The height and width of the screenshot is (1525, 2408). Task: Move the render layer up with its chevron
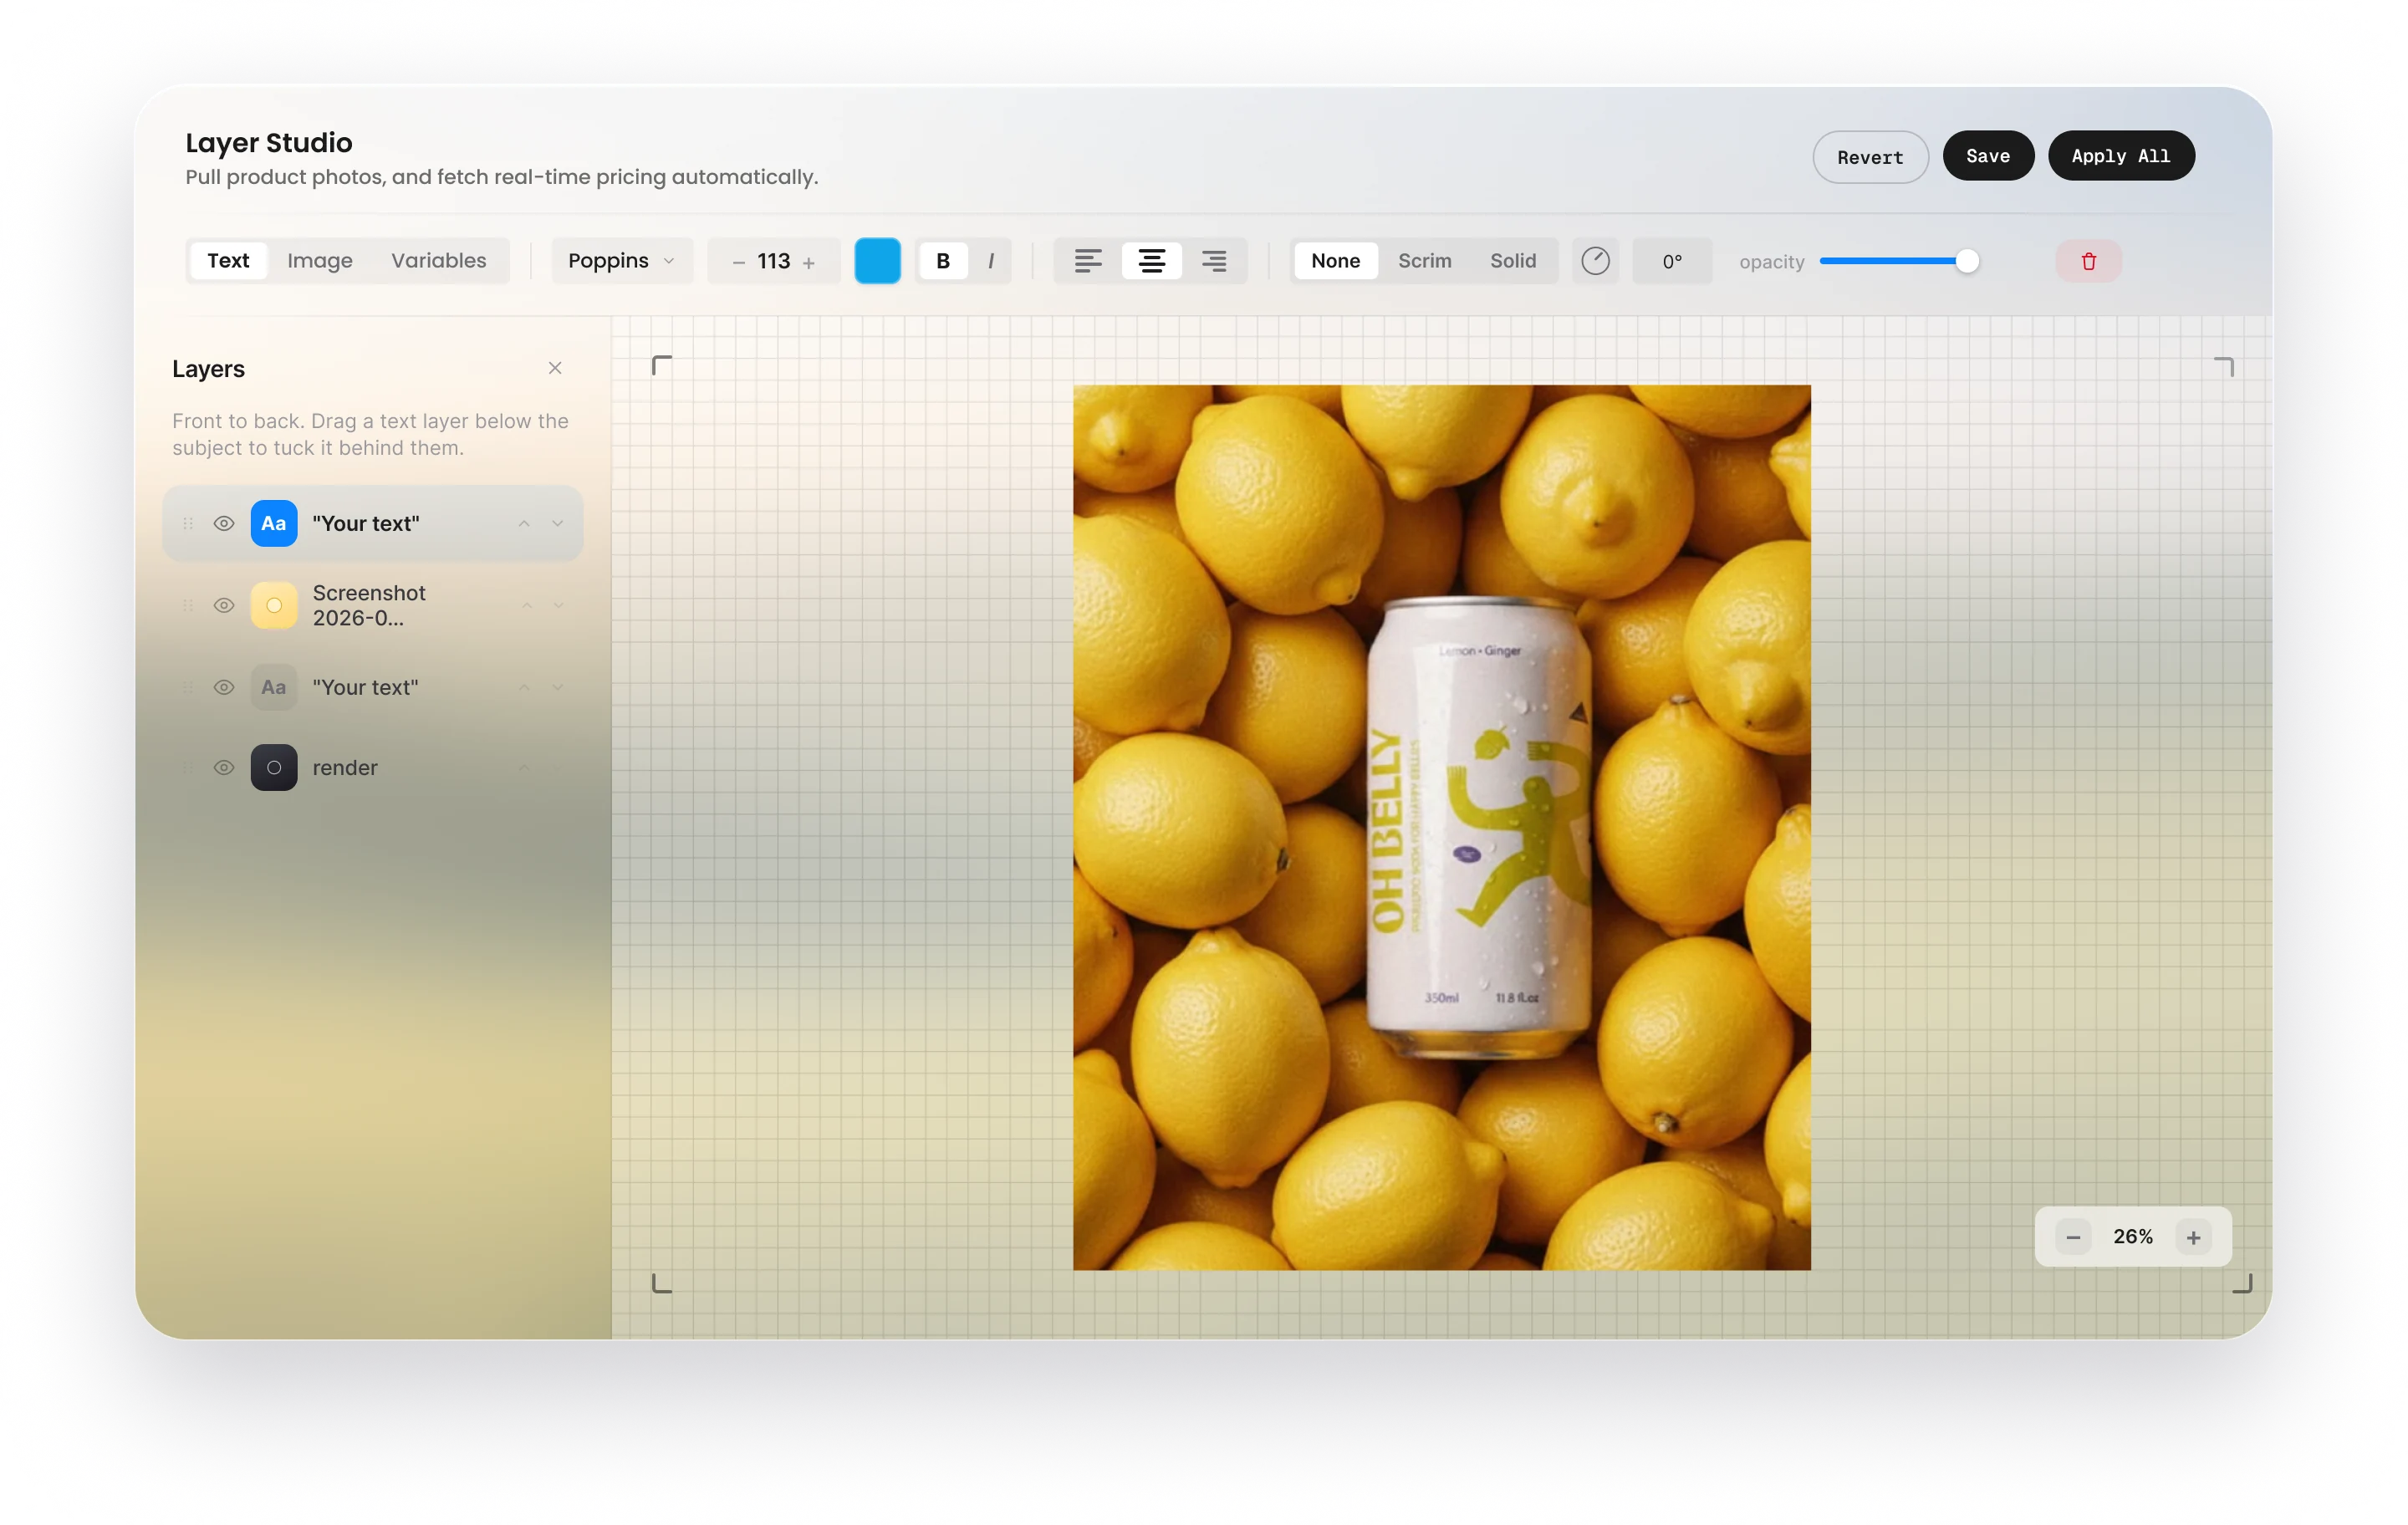[x=524, y=767]
